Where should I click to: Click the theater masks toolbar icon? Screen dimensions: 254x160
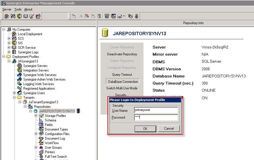click(130, 16)
